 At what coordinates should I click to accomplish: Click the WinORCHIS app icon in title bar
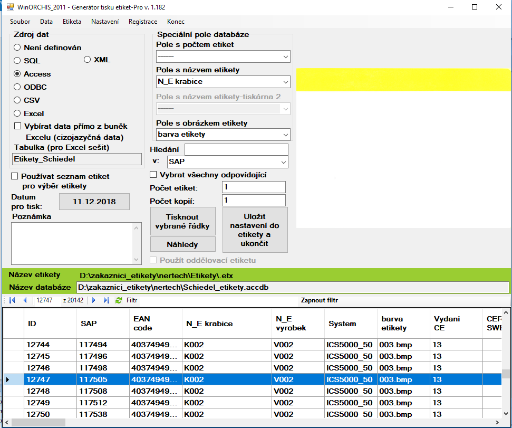[x=9, y=7]
